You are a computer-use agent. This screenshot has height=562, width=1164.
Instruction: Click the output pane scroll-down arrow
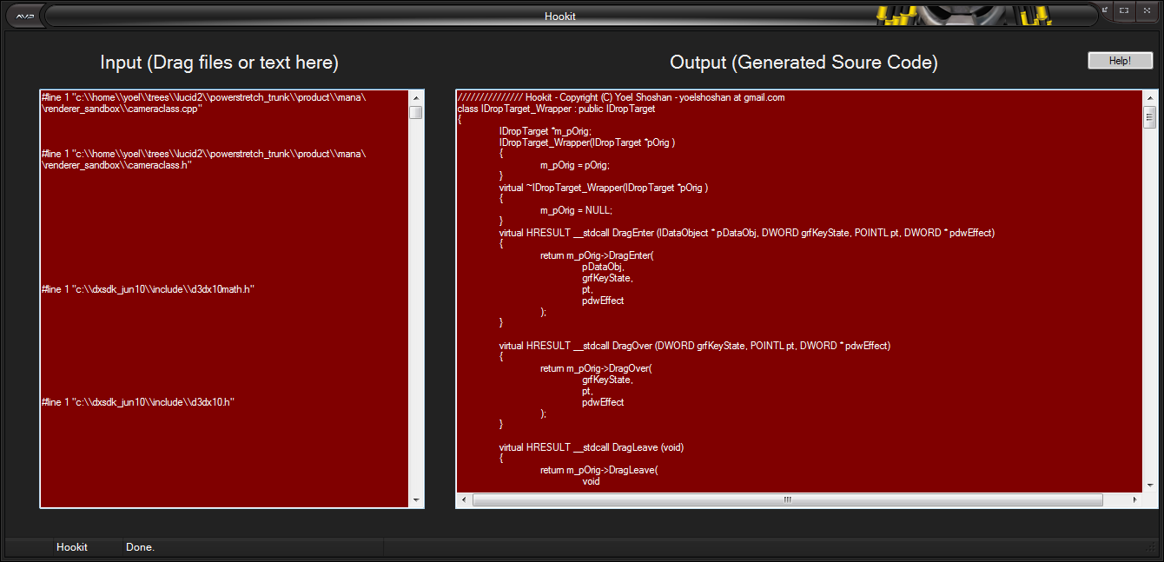1150,485
